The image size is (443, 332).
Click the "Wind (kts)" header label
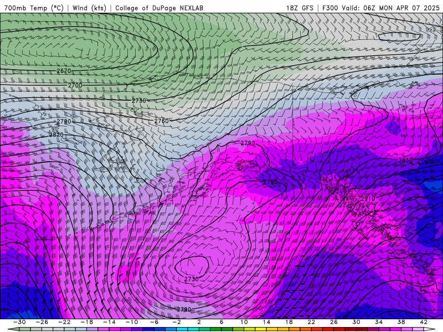(89, 8)
